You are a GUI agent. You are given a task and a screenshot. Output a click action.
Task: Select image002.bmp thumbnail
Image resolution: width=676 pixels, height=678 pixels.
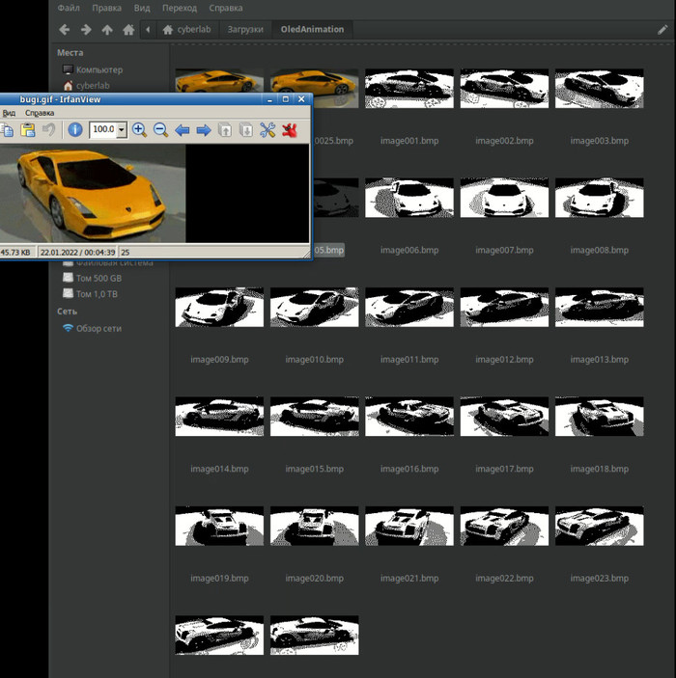504,88
